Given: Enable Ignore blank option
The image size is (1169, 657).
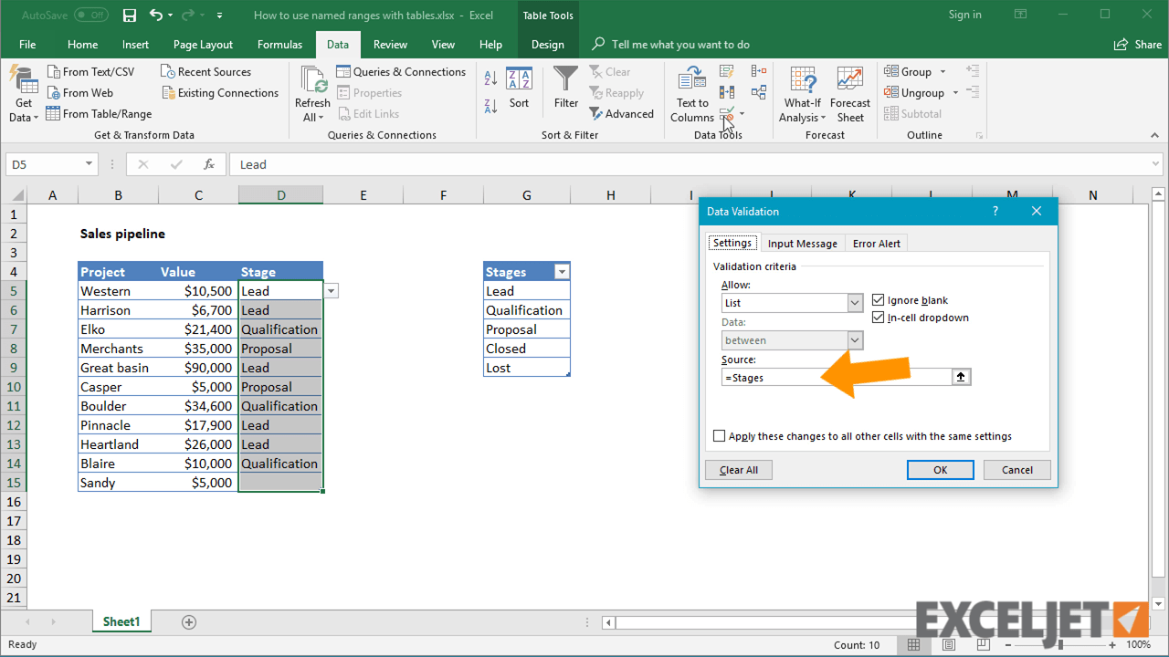Looking at the screenshot, I should click(878, 300).
